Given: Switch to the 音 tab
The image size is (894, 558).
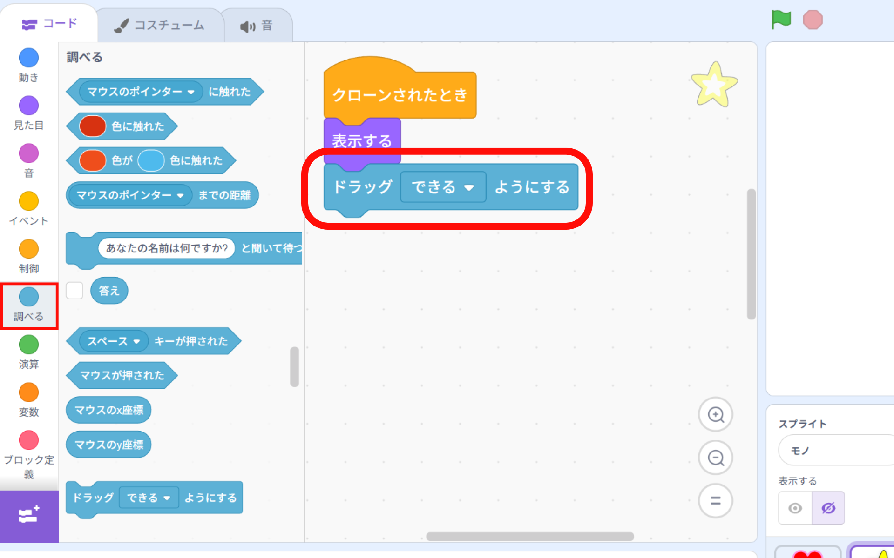Looking at the screenshot, I should [x=257, y=26].
